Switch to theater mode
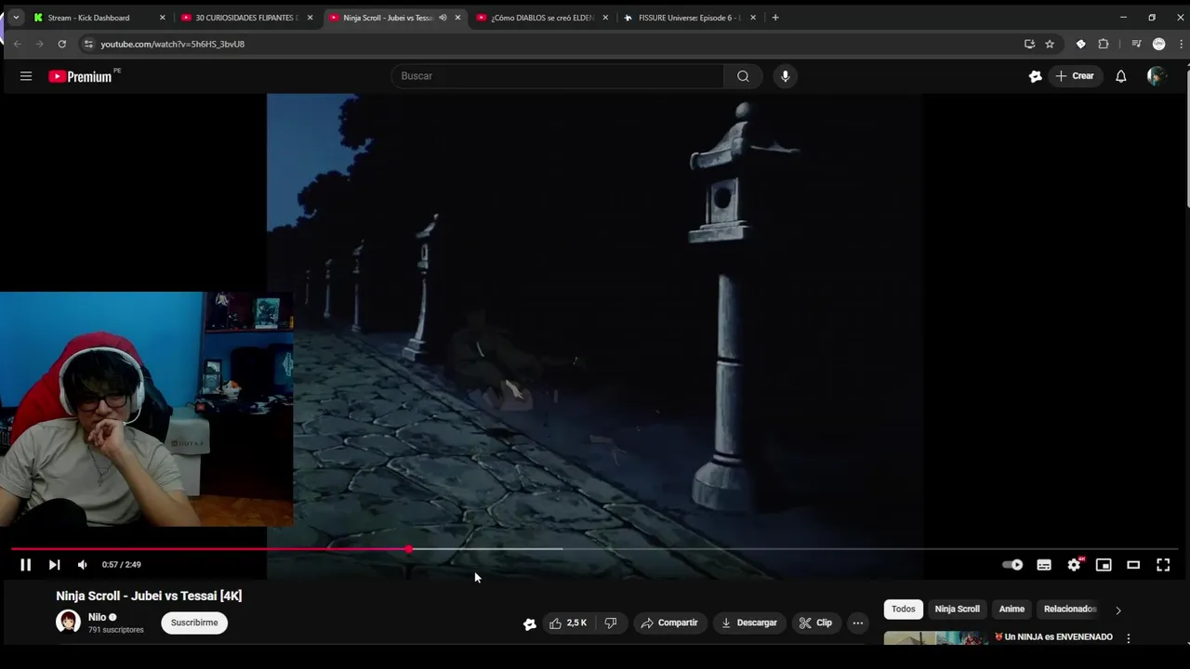1190x669 pixels. click(1133, 565)
